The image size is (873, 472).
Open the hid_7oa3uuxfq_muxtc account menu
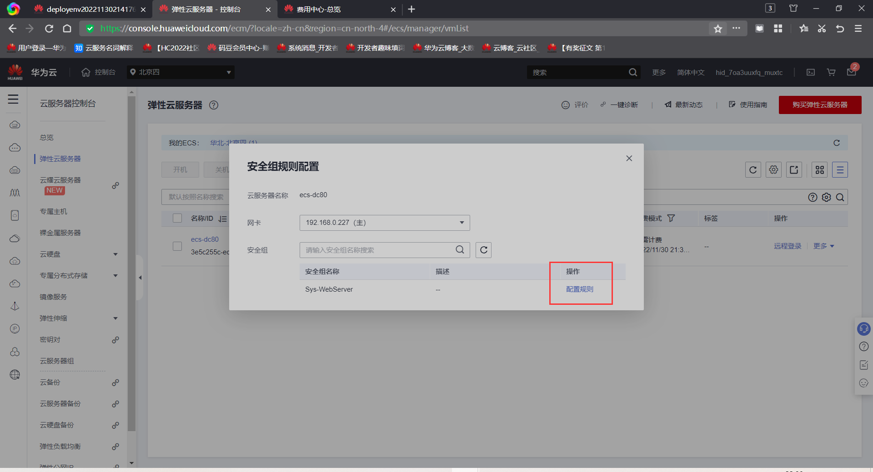[x=749, y=72]
